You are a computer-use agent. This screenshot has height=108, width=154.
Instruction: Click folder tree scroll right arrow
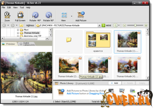[47, 38]
